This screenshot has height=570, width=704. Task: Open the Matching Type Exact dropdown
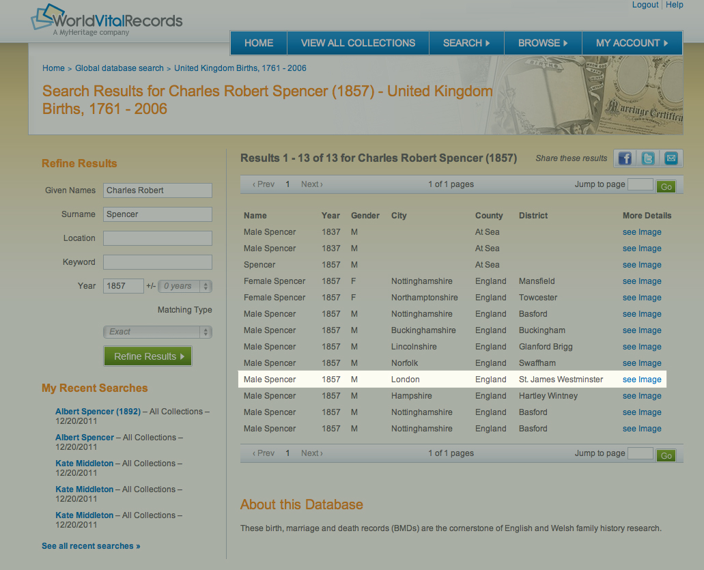[x=158, y=332]
